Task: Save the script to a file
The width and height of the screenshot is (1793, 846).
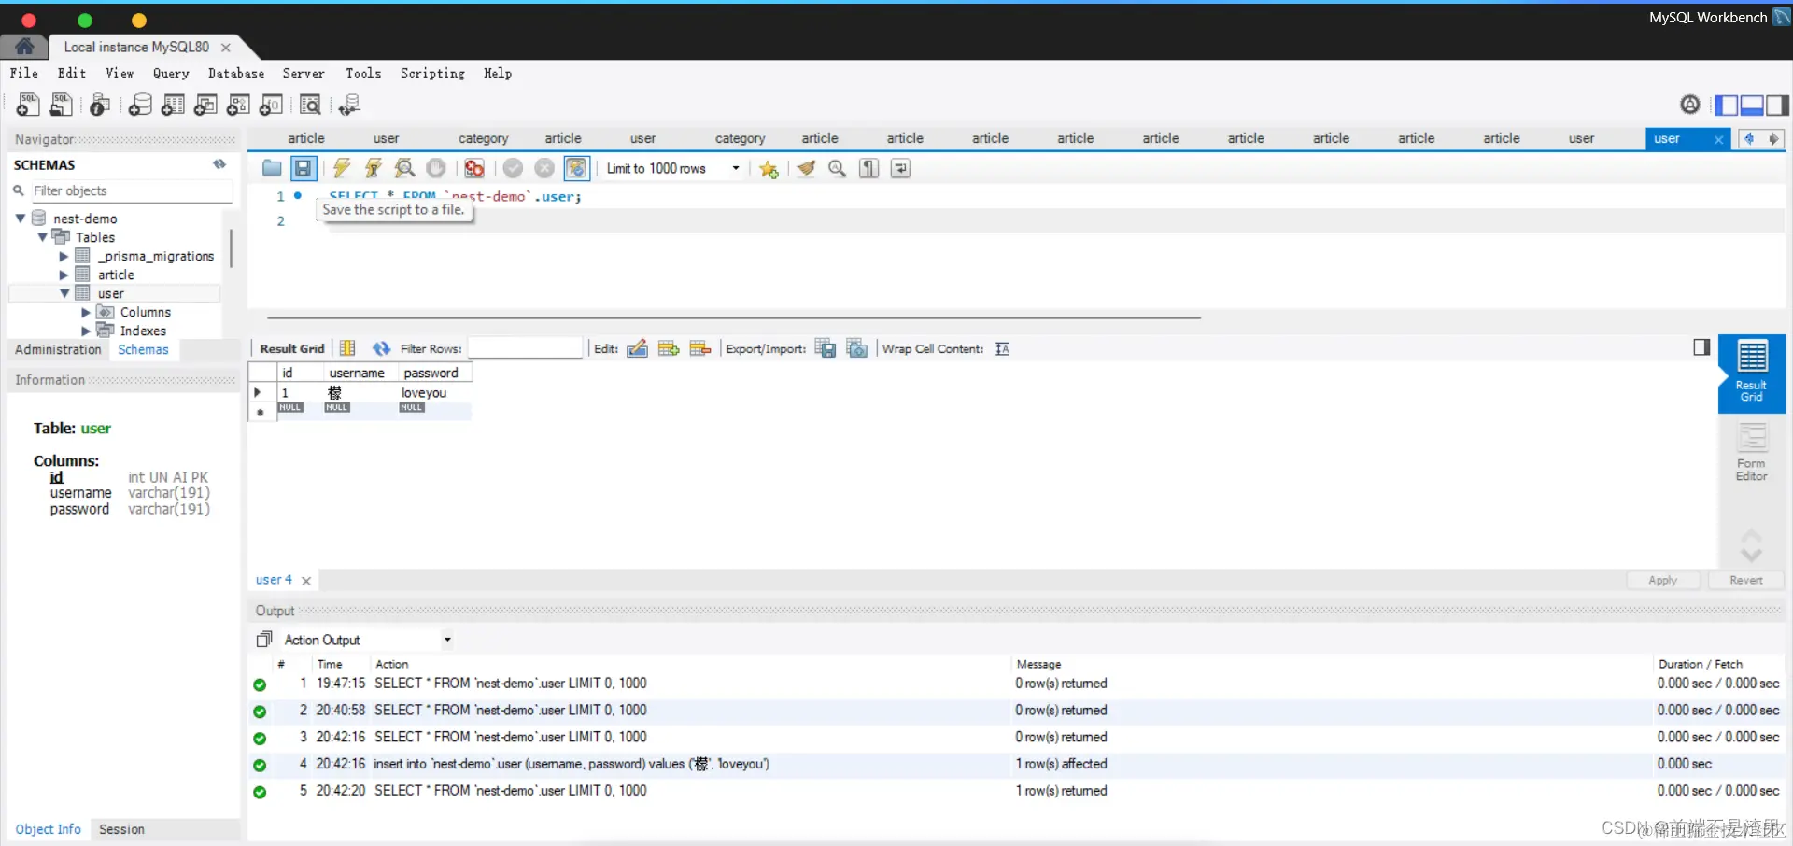Action: click(x=303, y=168)
